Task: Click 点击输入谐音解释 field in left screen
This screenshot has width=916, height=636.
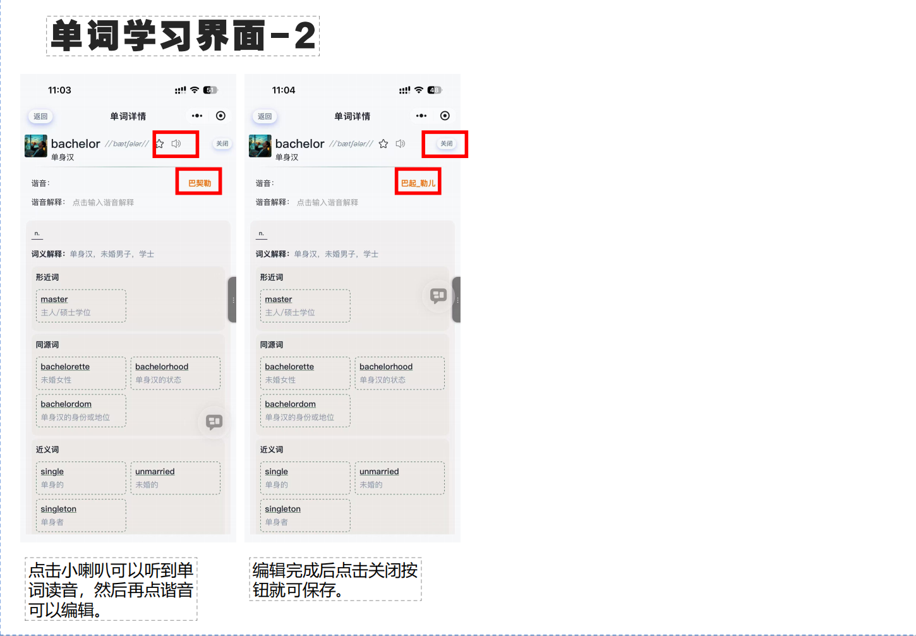Action: 103,203
